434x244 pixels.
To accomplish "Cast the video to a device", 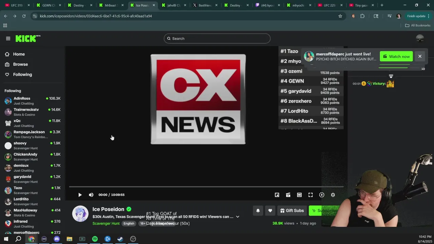I will click(x=288, y=195).
